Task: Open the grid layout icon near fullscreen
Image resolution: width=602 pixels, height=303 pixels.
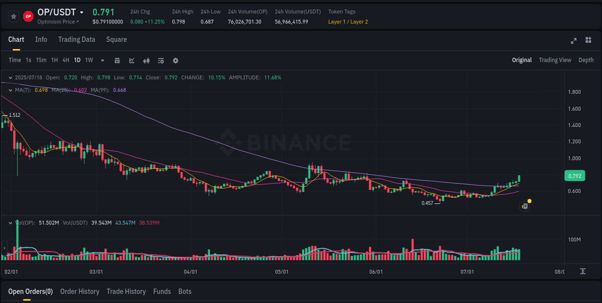Action: [x=588, y=41]
